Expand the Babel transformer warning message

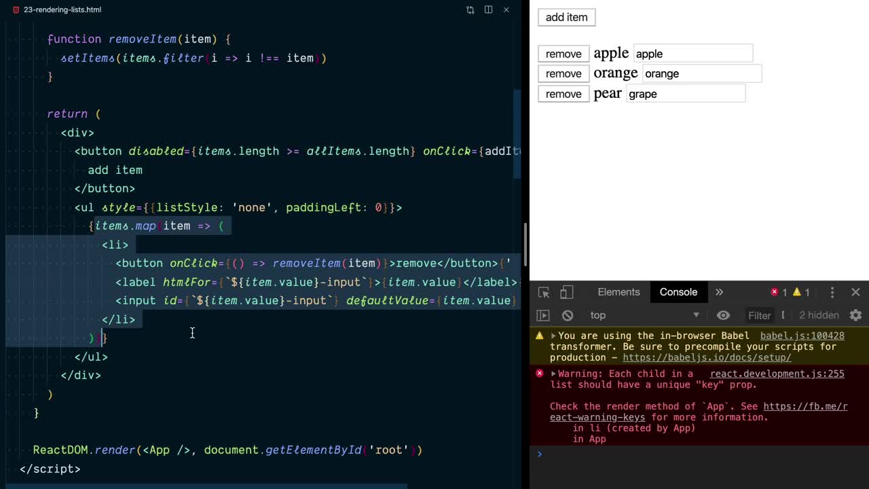pyautogui.click(x=553, y=336)
